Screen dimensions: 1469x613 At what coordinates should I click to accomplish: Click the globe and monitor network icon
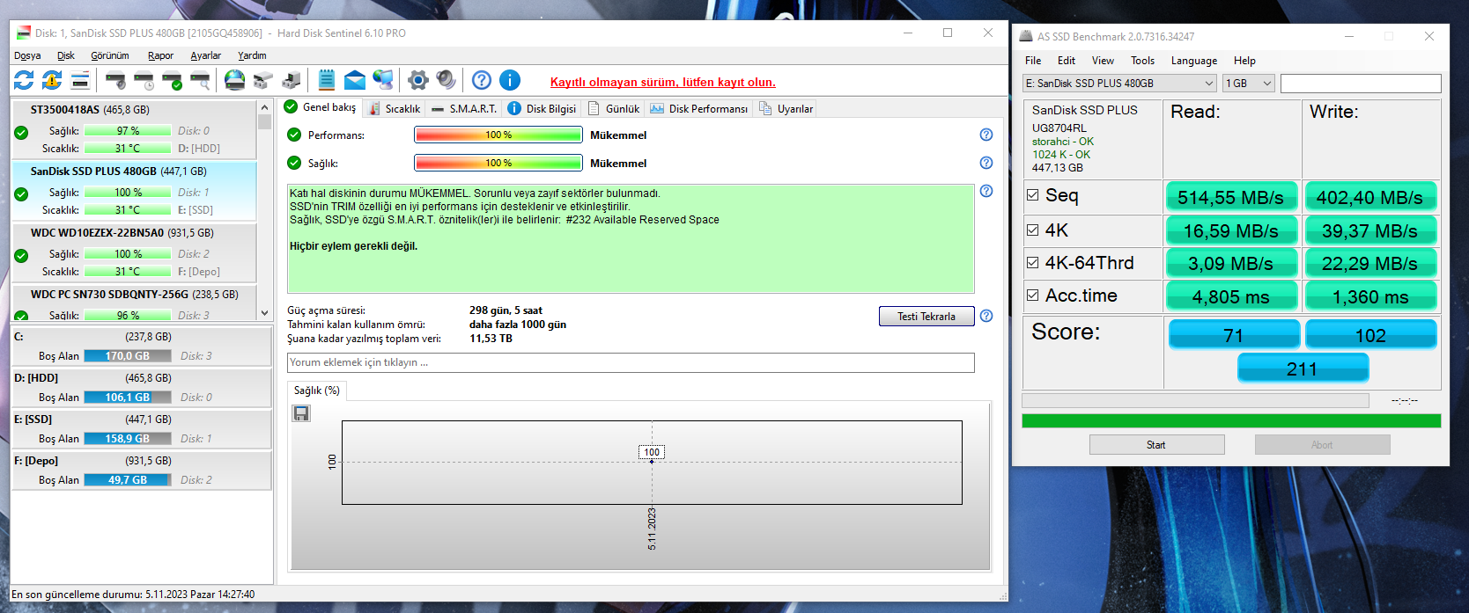tap(383, 80)
